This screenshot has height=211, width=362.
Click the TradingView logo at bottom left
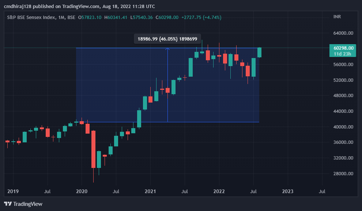23,204
